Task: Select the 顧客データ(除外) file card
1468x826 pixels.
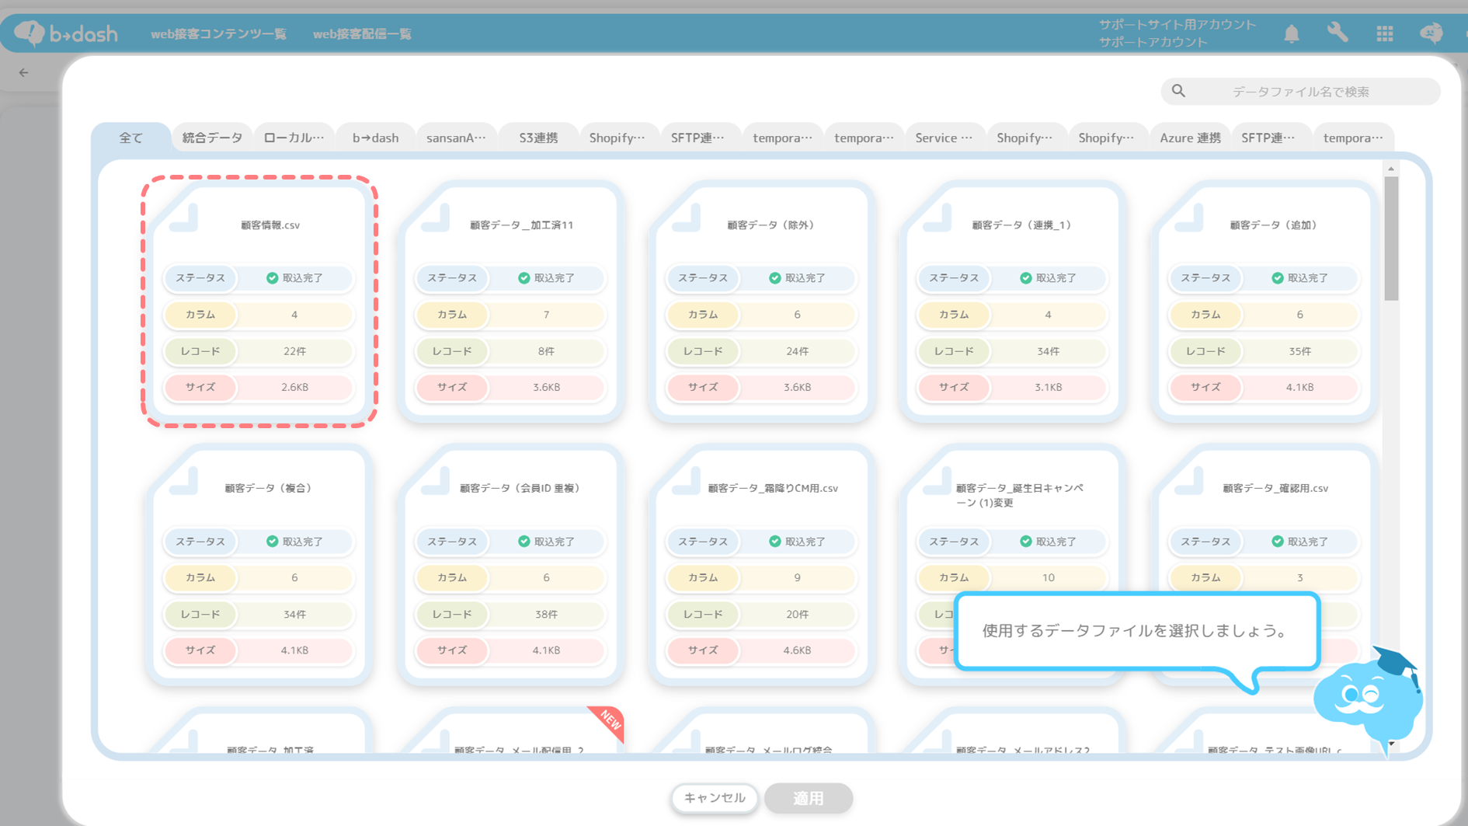Action: tap(762, 301)
